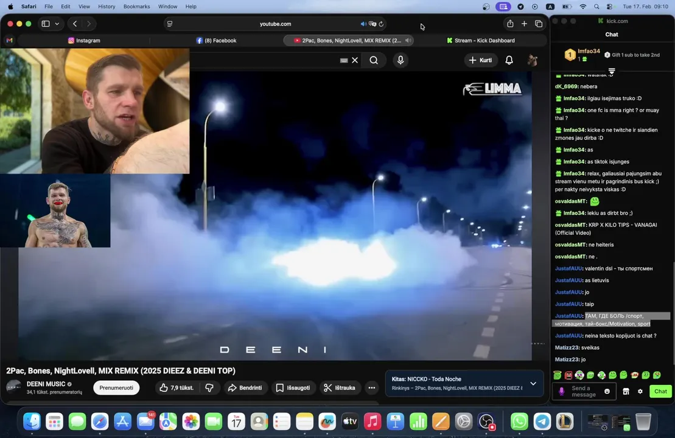Open the Bookmarks menu
The height and width of the screenshot is (438, 675).
[x=136, y=7]
